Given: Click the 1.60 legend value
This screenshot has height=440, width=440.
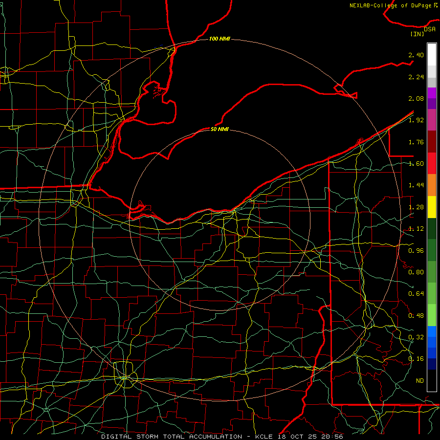Looking at the screenshot, I should pos(416,164).
